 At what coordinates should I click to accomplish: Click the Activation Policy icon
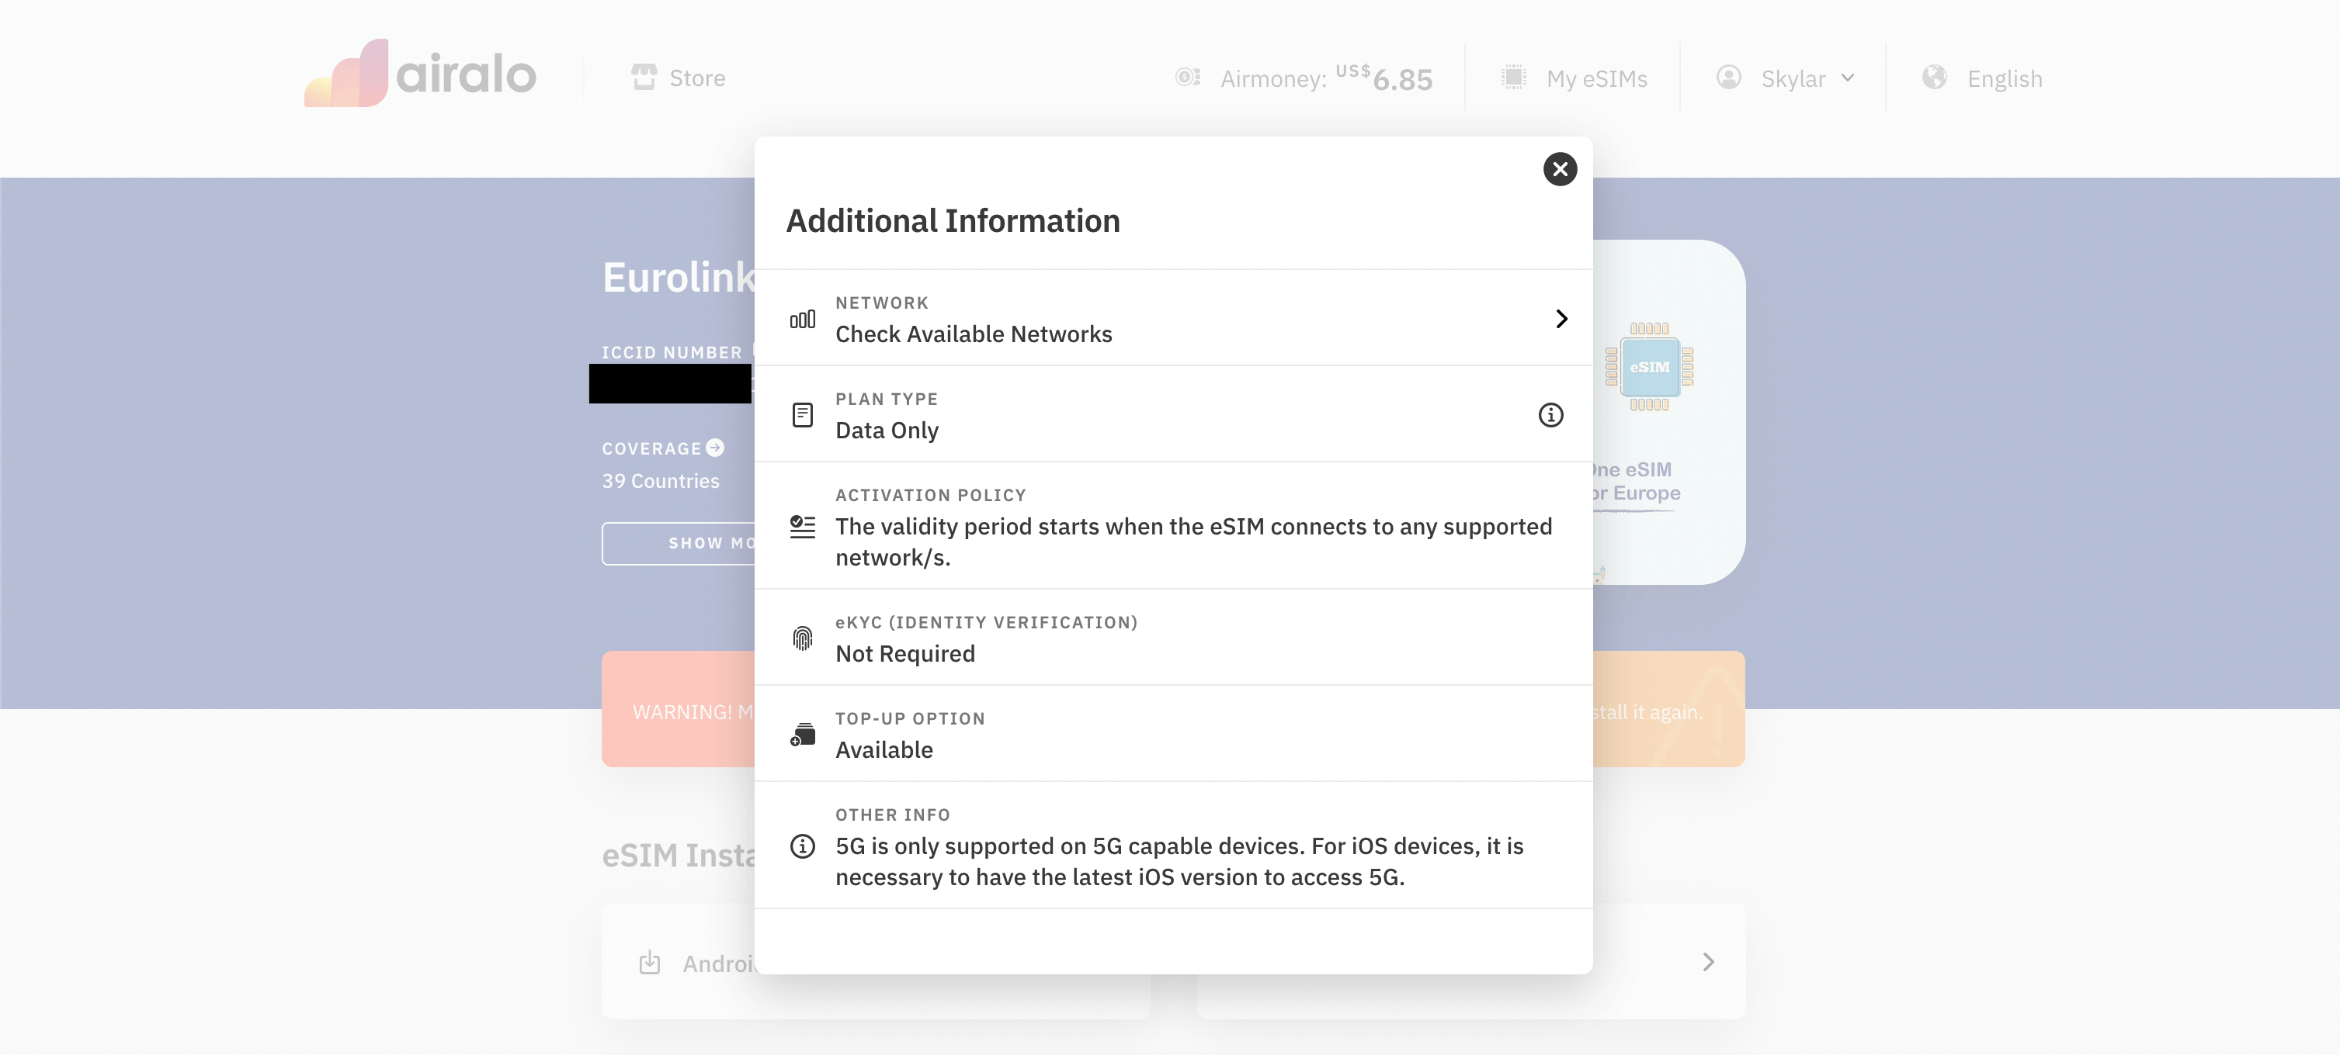(802, 527)
